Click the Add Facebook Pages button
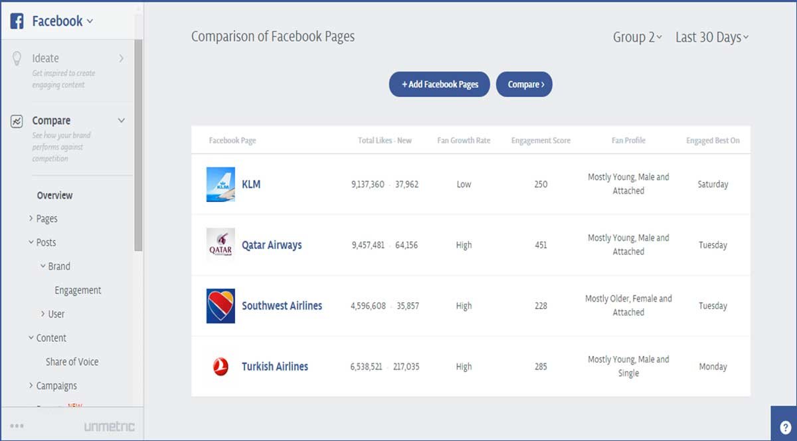The image size is (797, 441). click(440, 84)
